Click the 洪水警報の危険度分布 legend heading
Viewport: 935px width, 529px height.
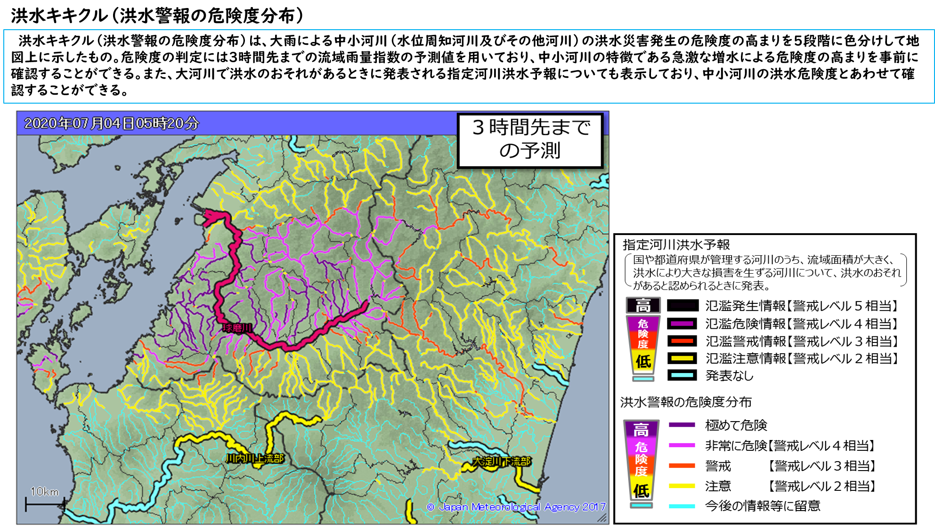click(685, 402)
